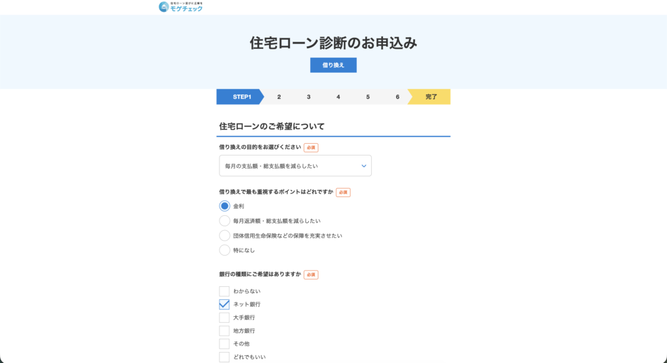Check the その他 checkbox

(225, 343)
